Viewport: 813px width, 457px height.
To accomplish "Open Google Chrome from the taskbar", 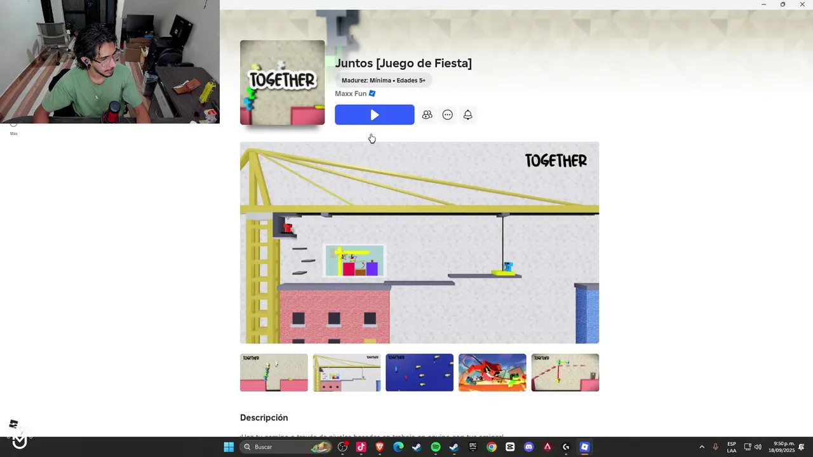I will tap(492, 447).
